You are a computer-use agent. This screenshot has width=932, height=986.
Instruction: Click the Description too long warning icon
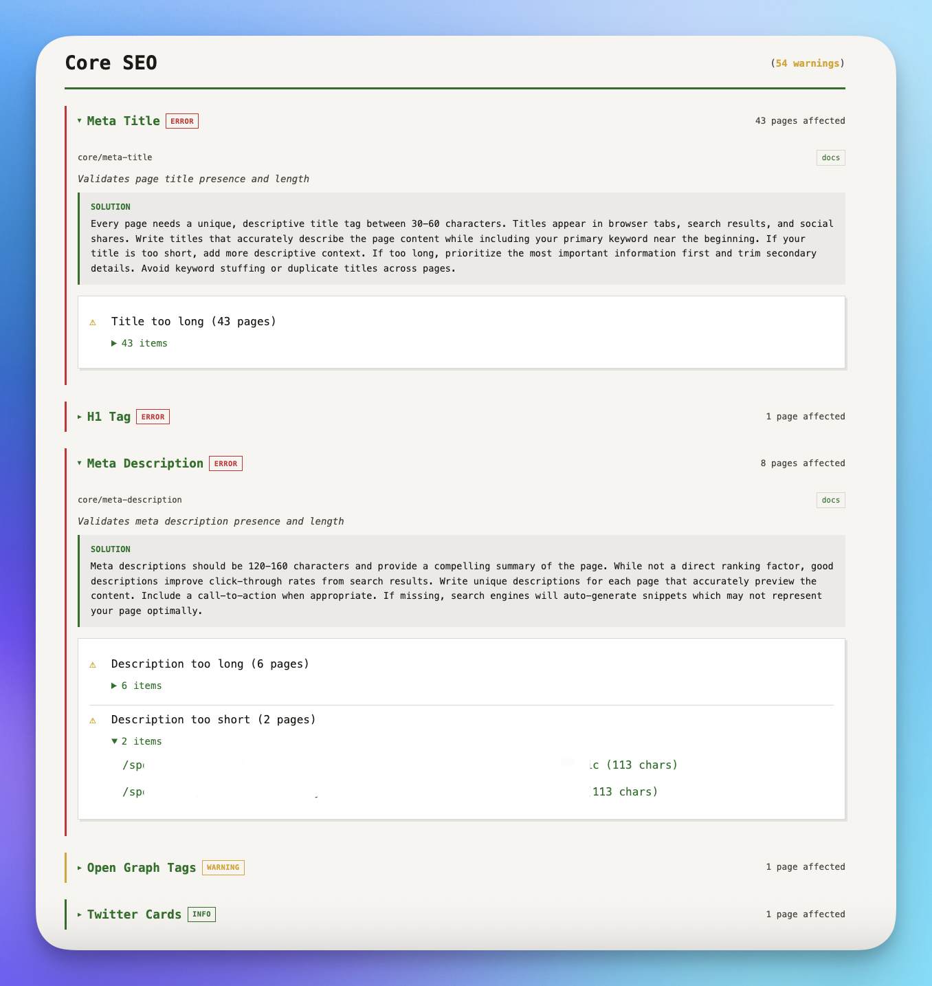[x=93, y=664]
